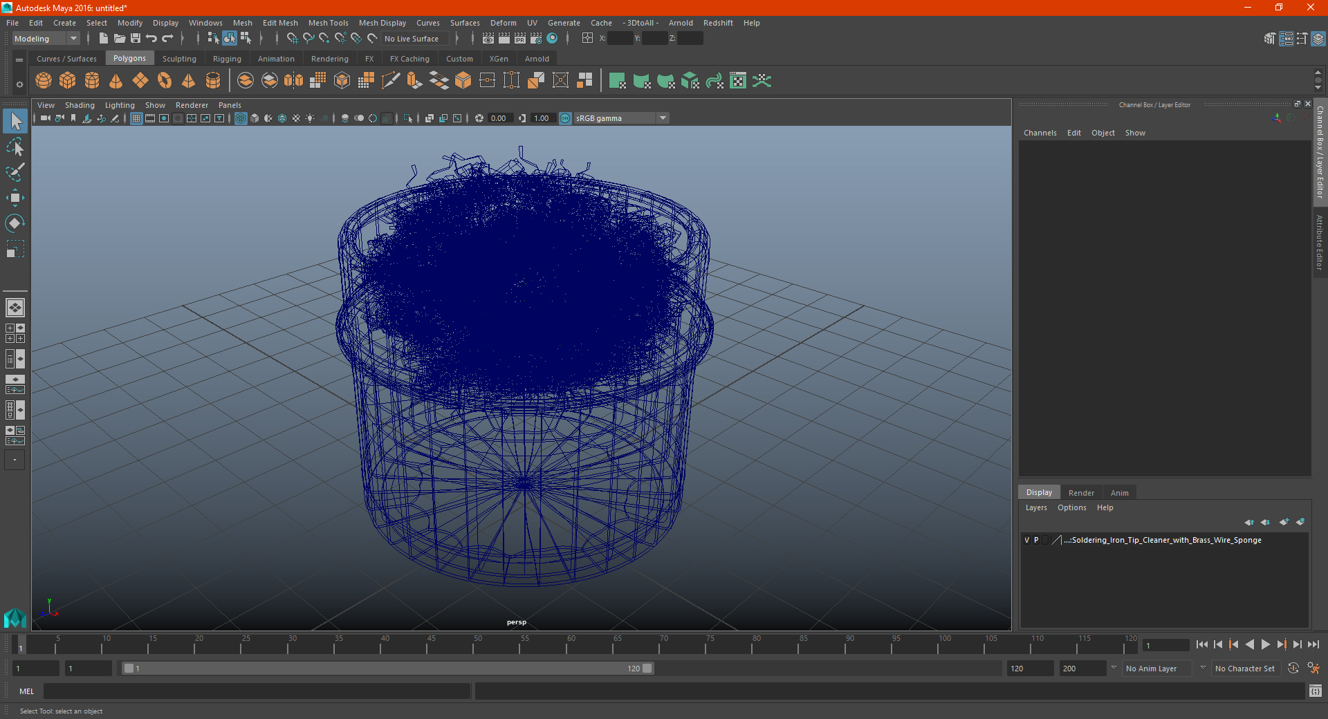1328x719 pixels.
Task: Click the Mirror geometry shelf icon
Action: tap(294, 81)
